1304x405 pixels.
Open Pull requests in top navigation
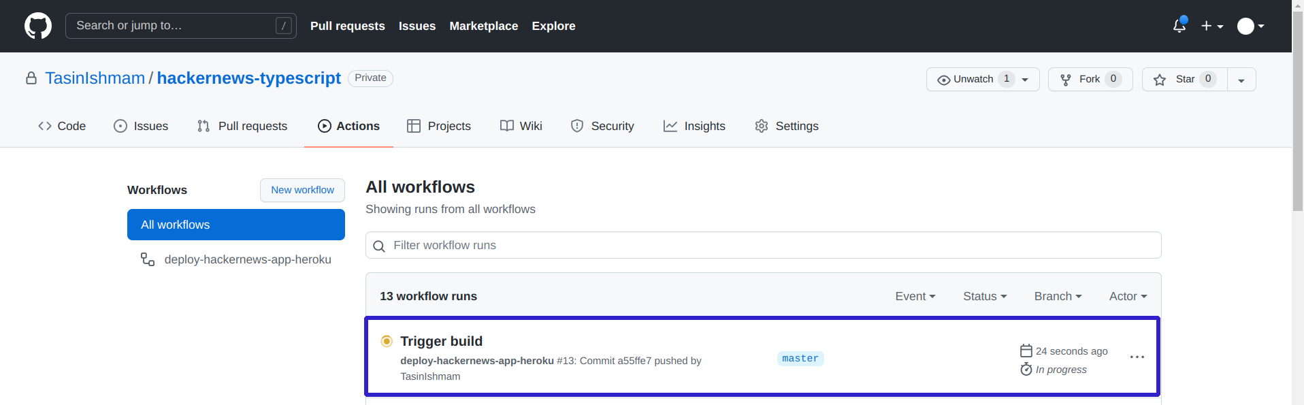[348, 26]
